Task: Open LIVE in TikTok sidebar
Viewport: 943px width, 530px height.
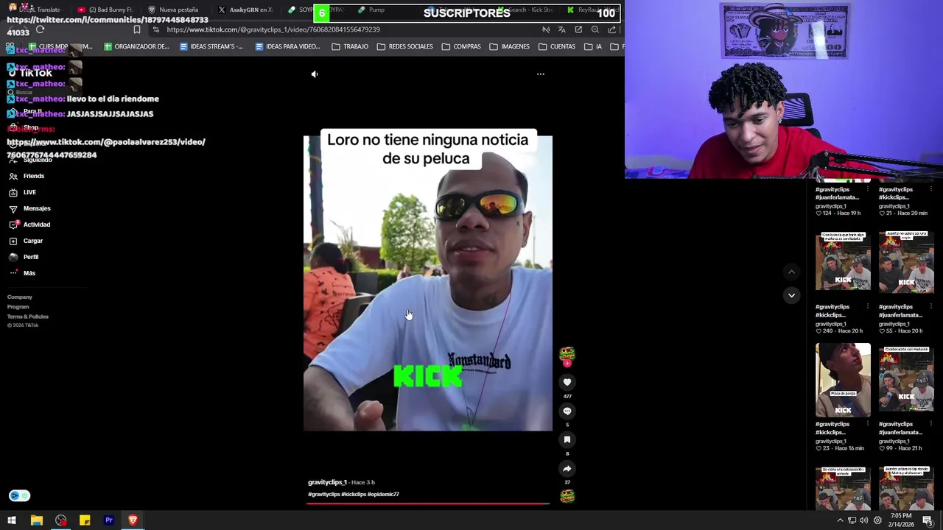Action: click(22, 192)
